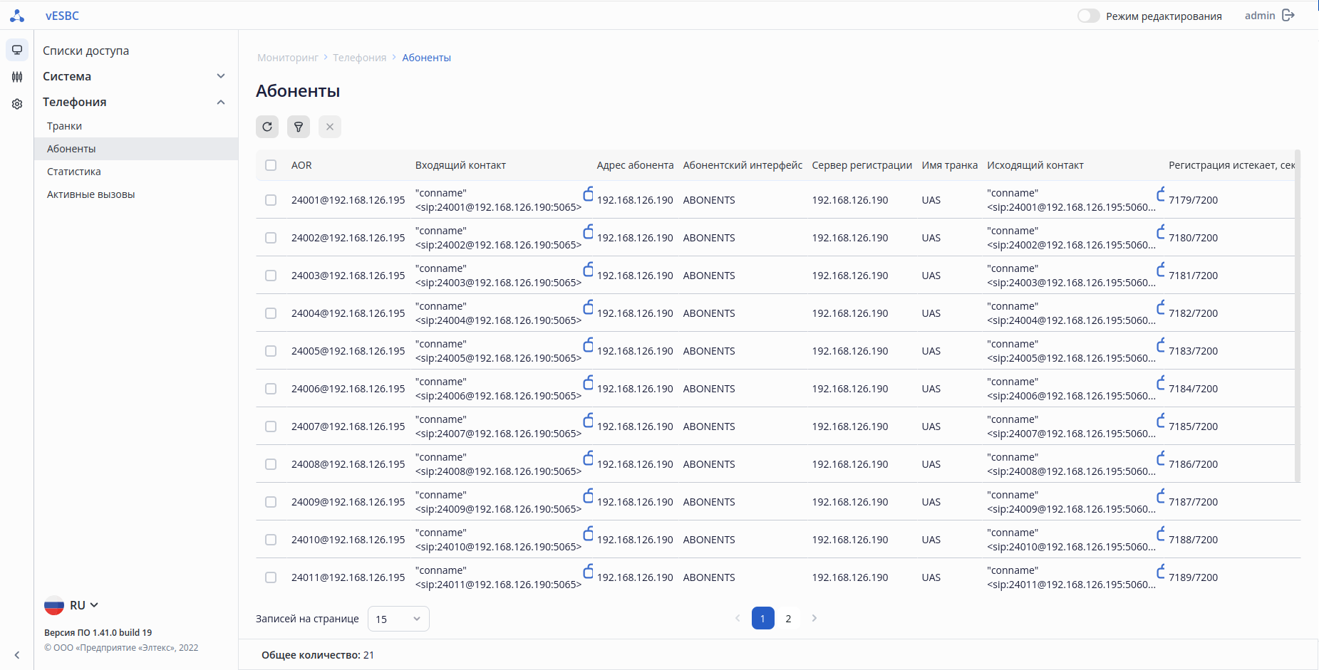Open Активные вызовы in sidebar

point(91,194)
